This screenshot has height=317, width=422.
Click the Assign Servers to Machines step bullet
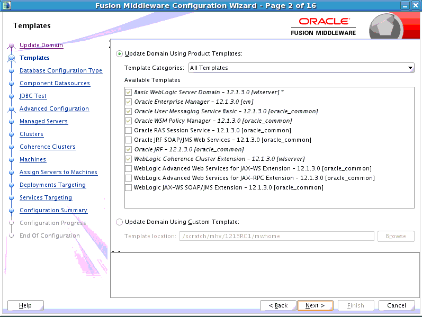[x=11, y=173]
